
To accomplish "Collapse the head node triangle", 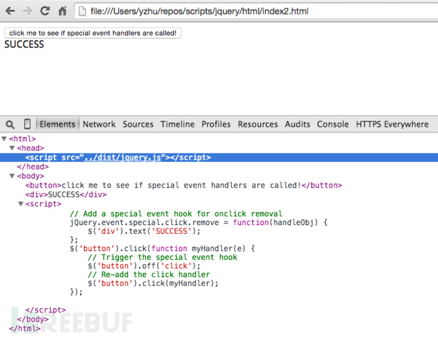I will click(12, 148).
